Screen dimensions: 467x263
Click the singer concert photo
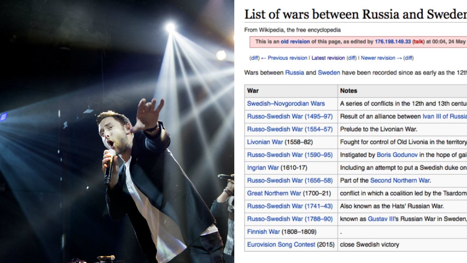[117, 131]
